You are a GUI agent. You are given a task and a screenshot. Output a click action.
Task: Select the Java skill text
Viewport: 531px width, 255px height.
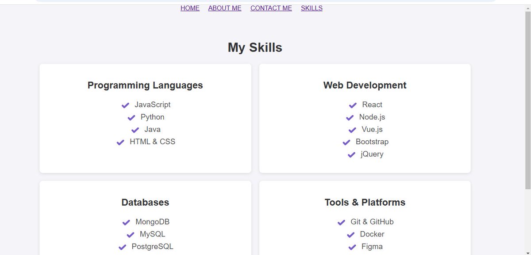pos(152,129)
